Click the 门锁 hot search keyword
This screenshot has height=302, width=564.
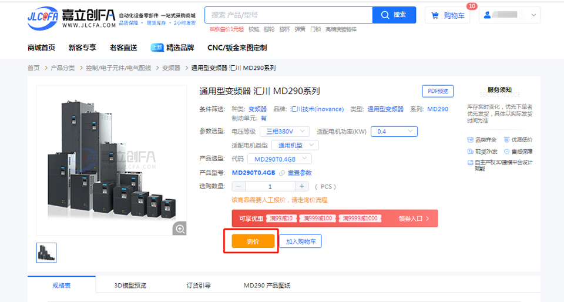(315, 29)
